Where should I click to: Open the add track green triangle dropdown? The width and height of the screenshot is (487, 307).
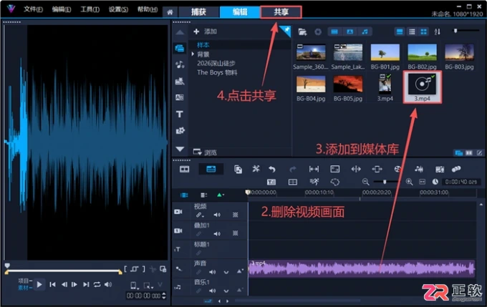pos(220,195)
